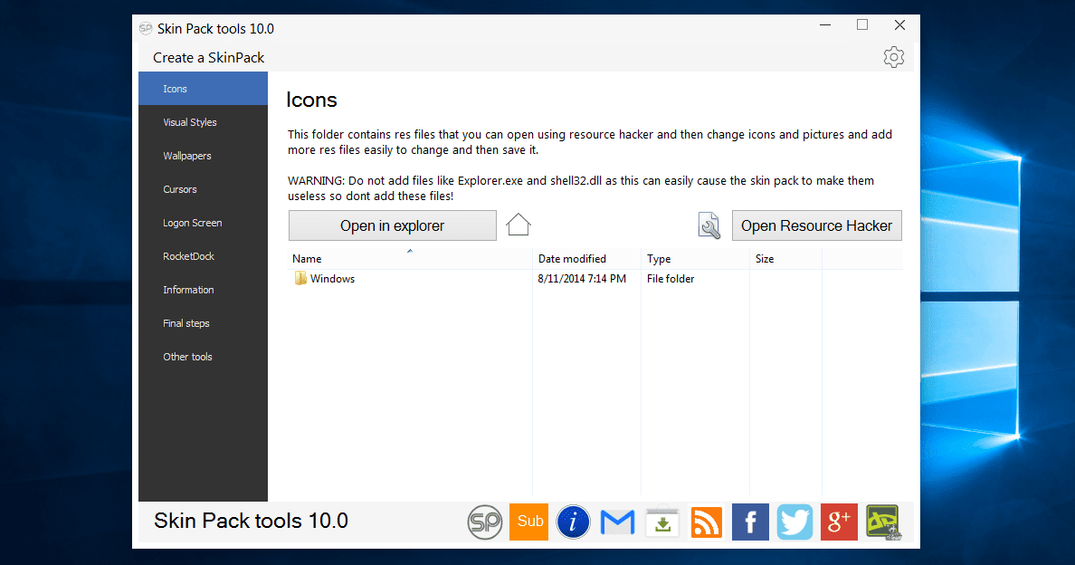Open the RSS feed icon
This screenshot has width=1075, height=565.
pos(706,522)
